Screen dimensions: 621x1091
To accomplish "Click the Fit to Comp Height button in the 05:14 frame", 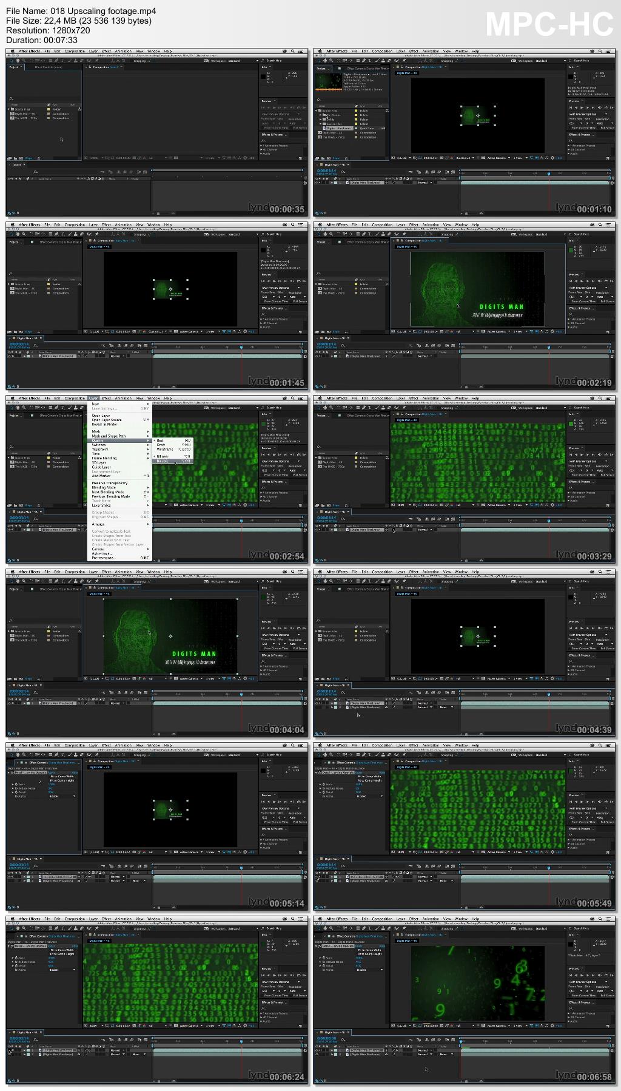I will 62,780.
